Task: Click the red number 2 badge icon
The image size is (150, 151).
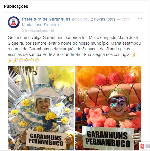Action: pos(142,146)
